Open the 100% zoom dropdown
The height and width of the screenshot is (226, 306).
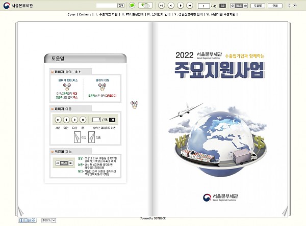[x=49, y=220]
